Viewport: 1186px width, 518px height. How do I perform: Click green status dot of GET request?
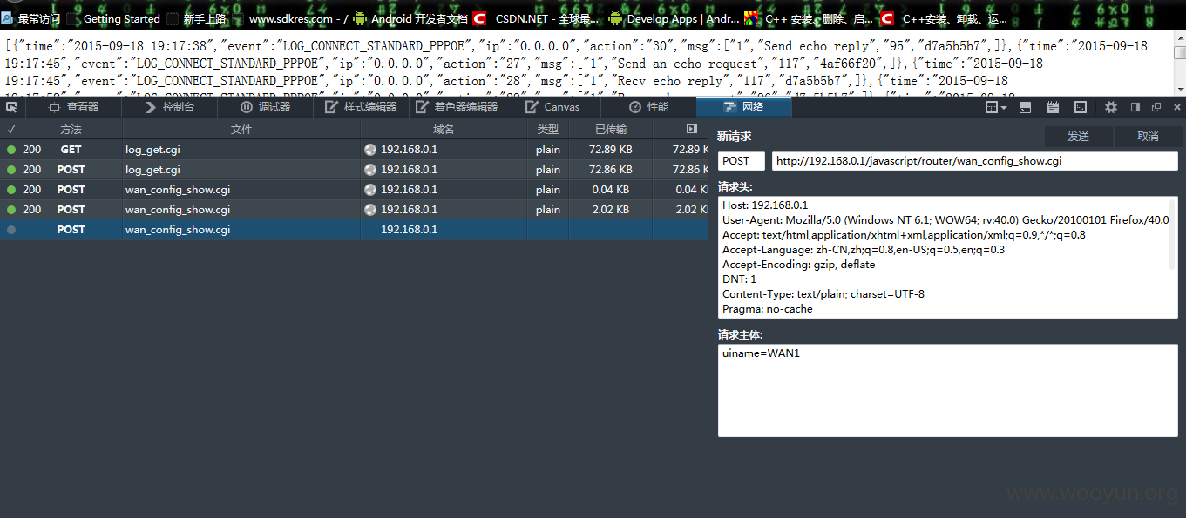click(11, 150)
